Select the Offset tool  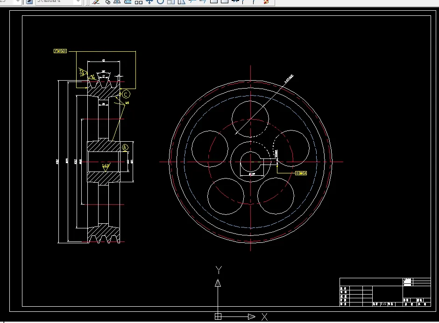tap(127, 2)
